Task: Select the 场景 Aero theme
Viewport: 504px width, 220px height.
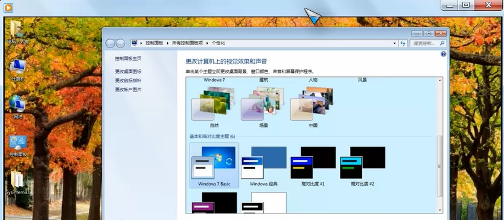Action: (264, 107)
